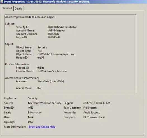
Task: Click the Process Name: label
Action: coord(25,71)
